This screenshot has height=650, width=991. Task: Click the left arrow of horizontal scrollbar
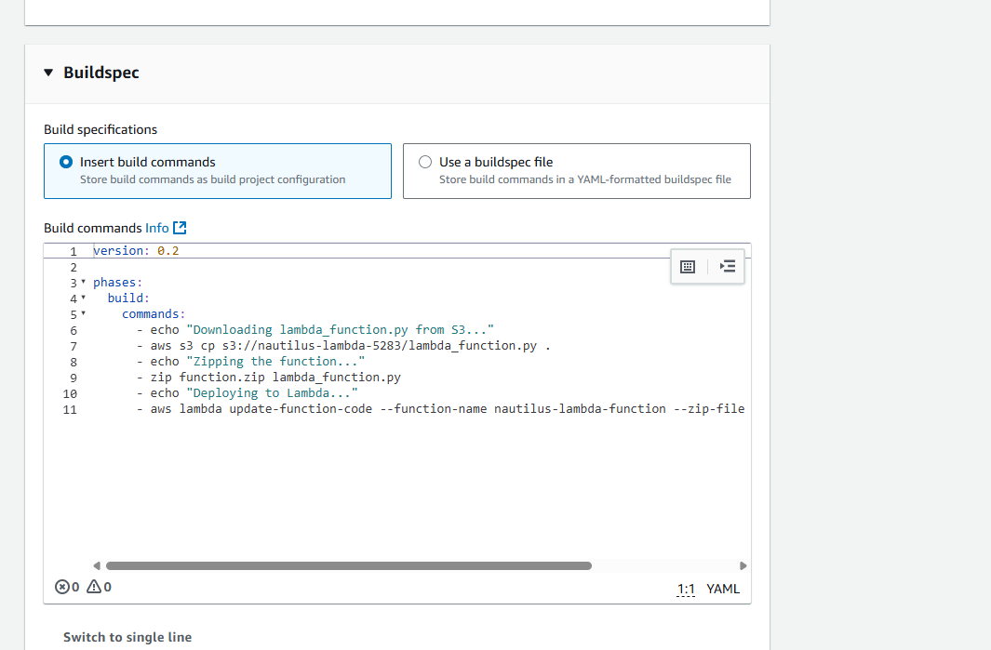[97, 565]
